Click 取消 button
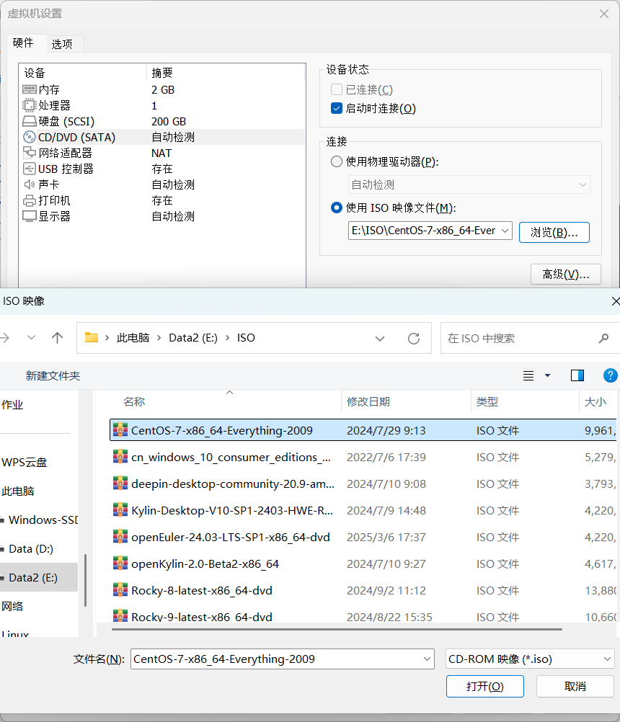 click(575, 686)
